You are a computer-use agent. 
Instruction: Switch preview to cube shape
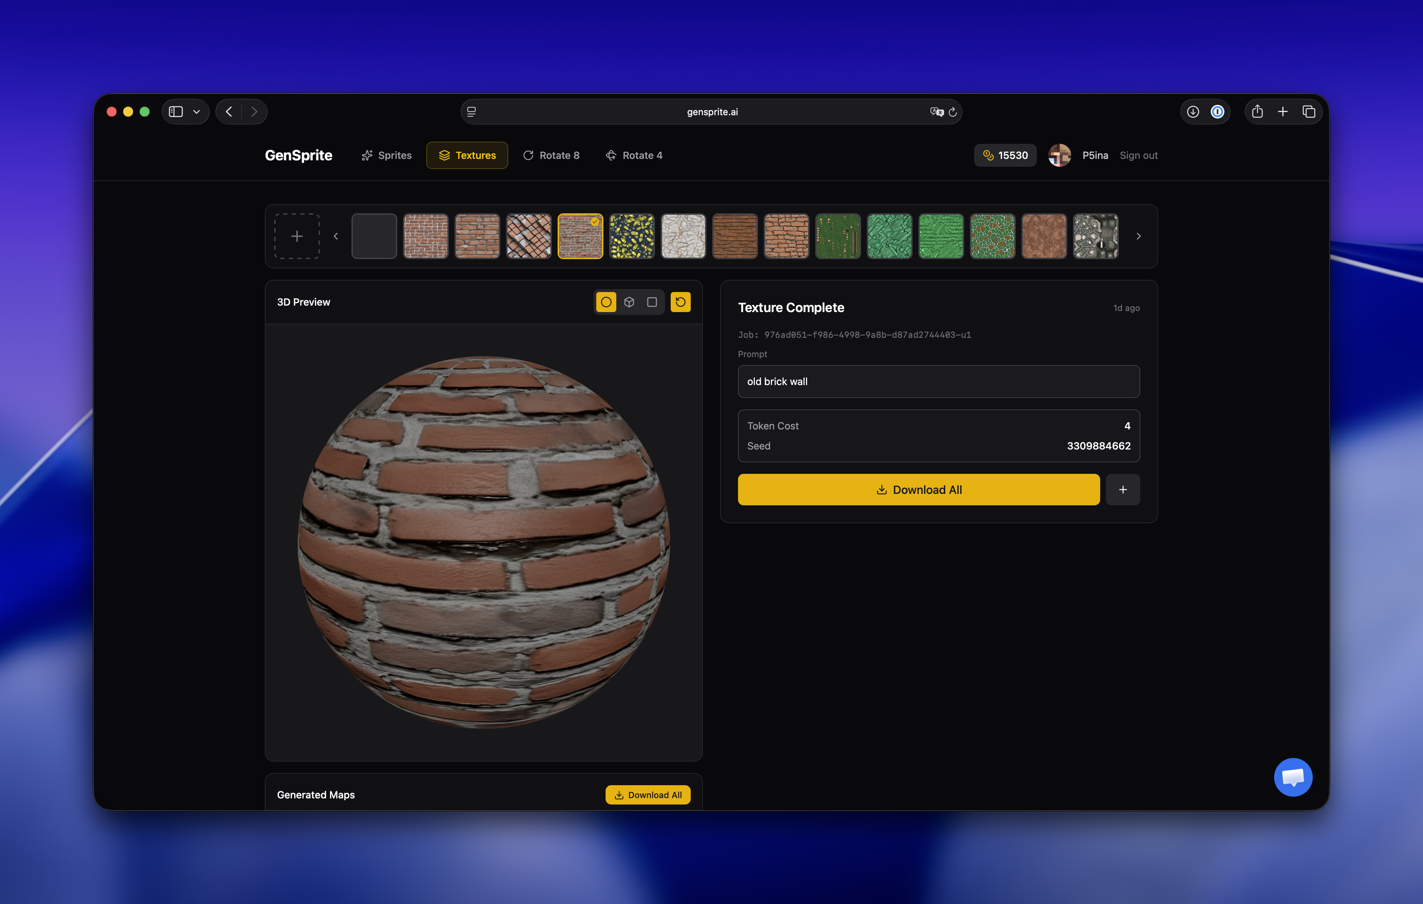coord(629,302)
